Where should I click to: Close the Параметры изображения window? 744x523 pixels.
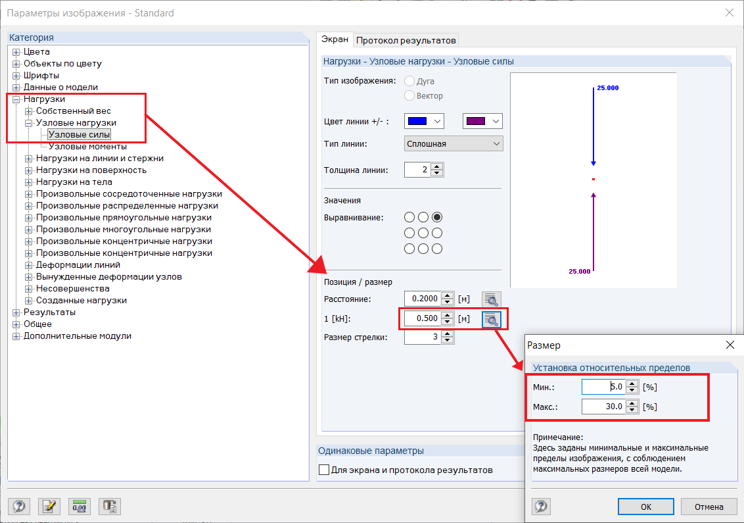[730, 12]
